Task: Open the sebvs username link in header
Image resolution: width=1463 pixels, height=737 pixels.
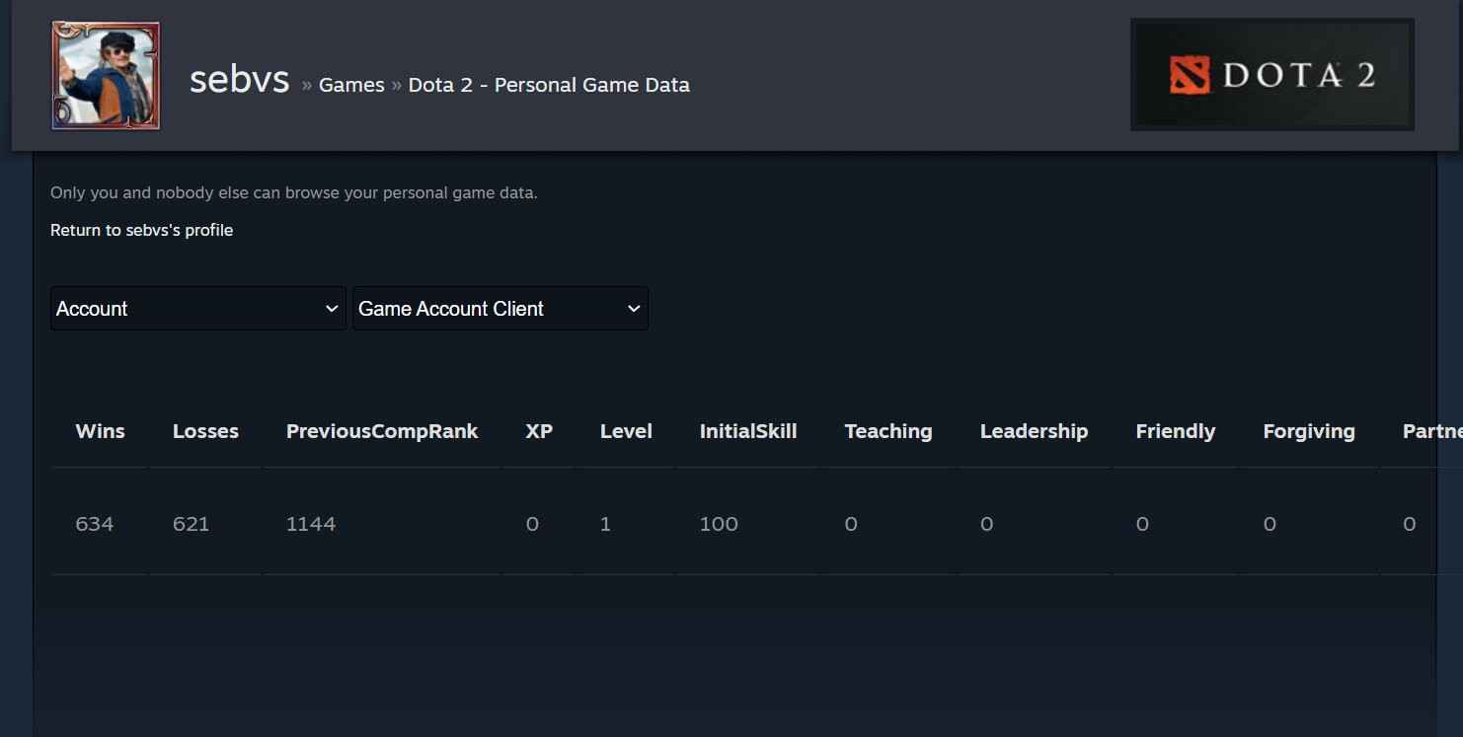Action: tap(239, 80)
